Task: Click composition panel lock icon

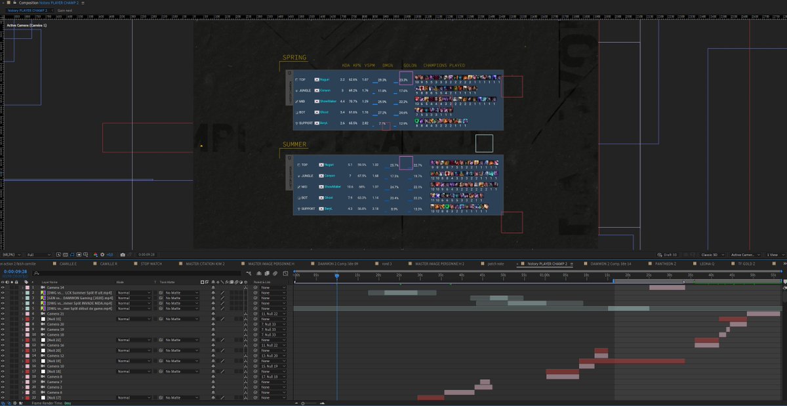Action: (14, 3)
